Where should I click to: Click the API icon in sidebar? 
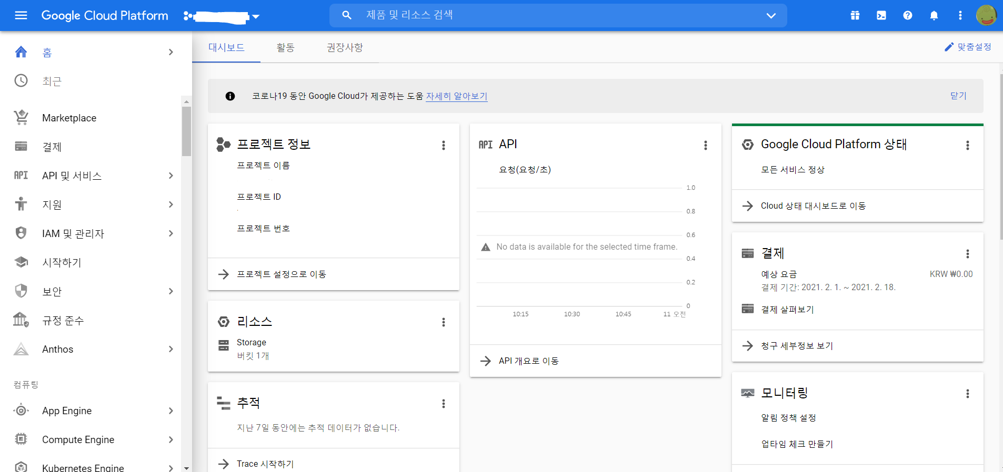tap(21, 175)
